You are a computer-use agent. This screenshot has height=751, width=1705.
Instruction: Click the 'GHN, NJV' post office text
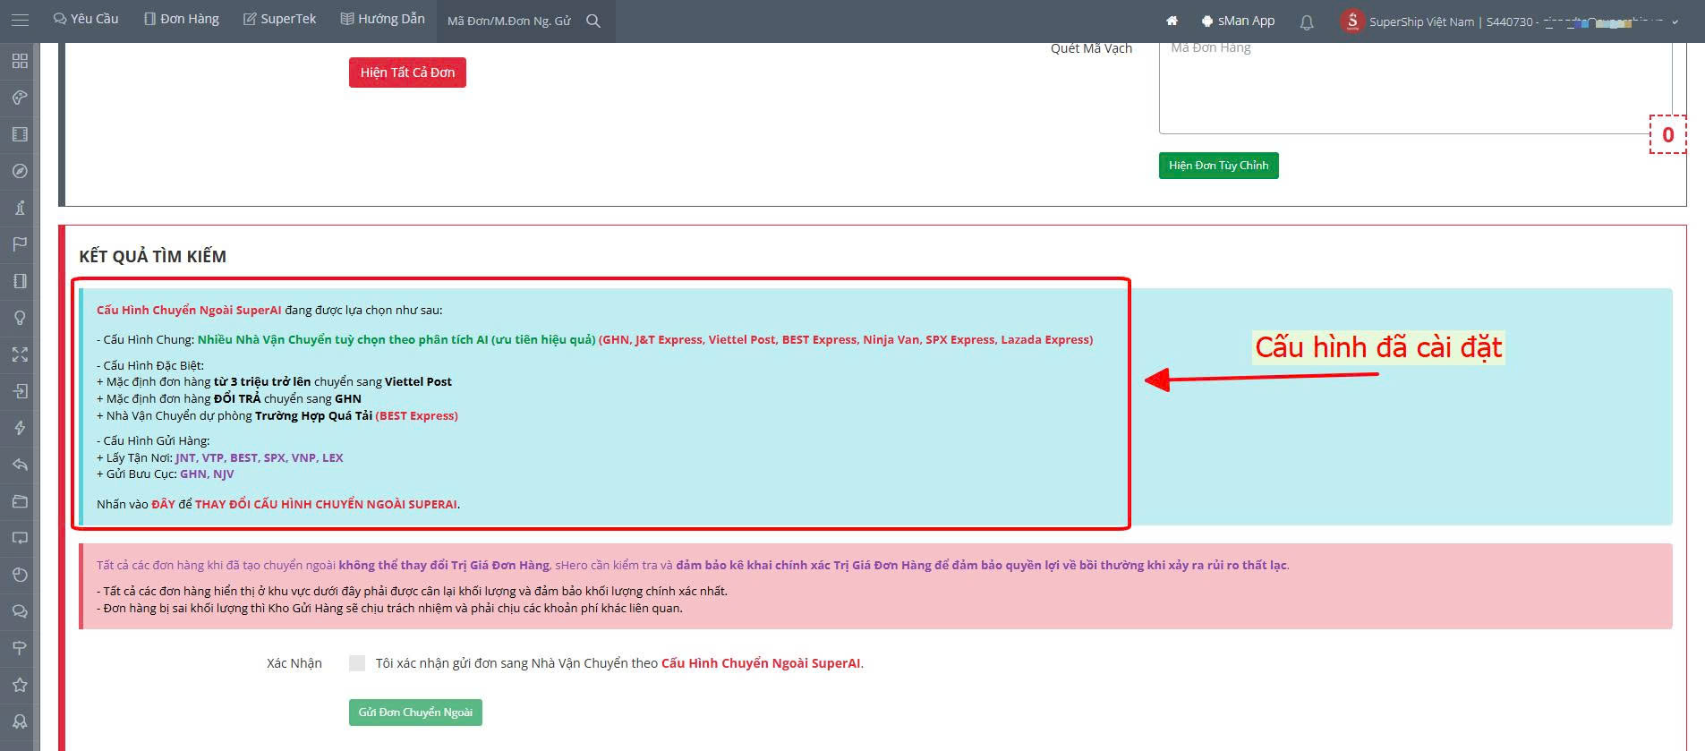coord(207,474)
